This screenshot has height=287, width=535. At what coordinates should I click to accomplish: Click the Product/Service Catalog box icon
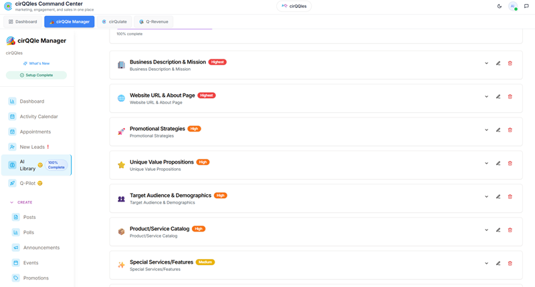click(x=121, y=232)
